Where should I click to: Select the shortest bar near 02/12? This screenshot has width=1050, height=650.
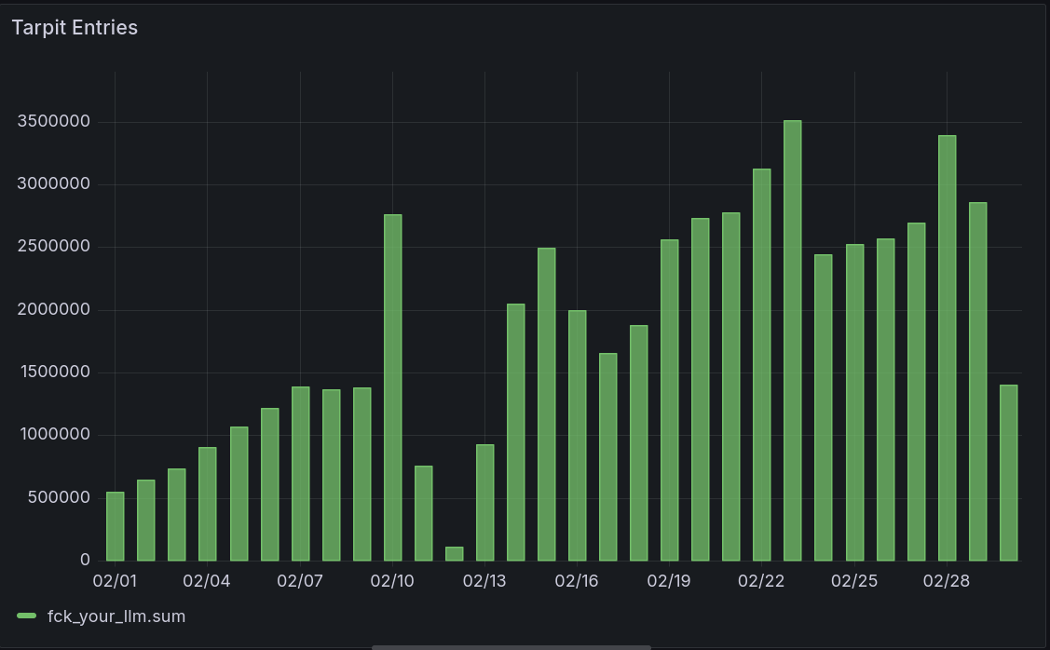coord(453,554)
